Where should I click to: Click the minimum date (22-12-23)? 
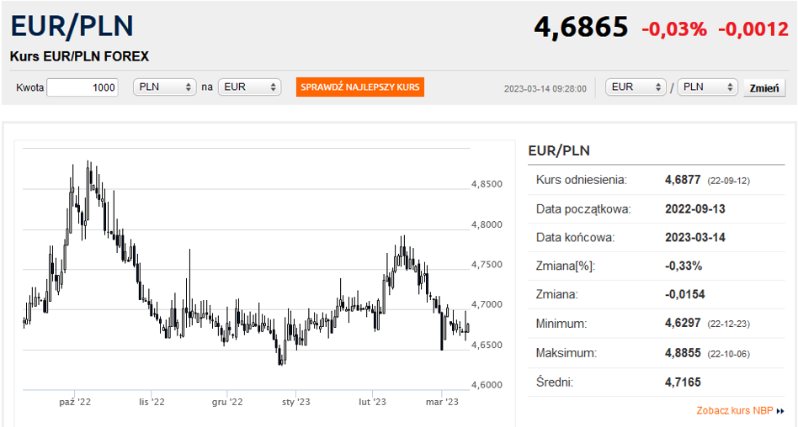[728, 324]
